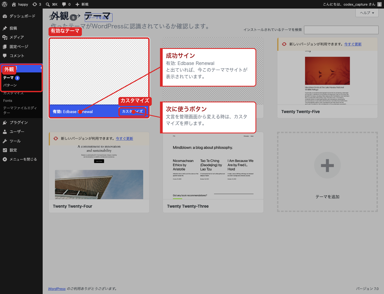384x294 pixels.
Task: Click the バージョン 7.0 footer text
Action: [x=367, y=289]
